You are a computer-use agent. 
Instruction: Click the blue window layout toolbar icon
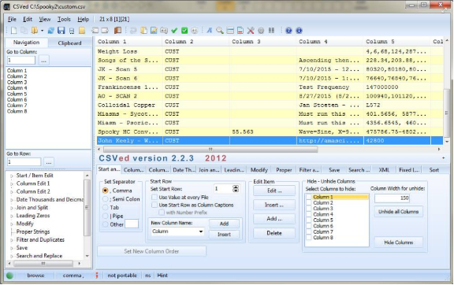click(x=230, y=31)
